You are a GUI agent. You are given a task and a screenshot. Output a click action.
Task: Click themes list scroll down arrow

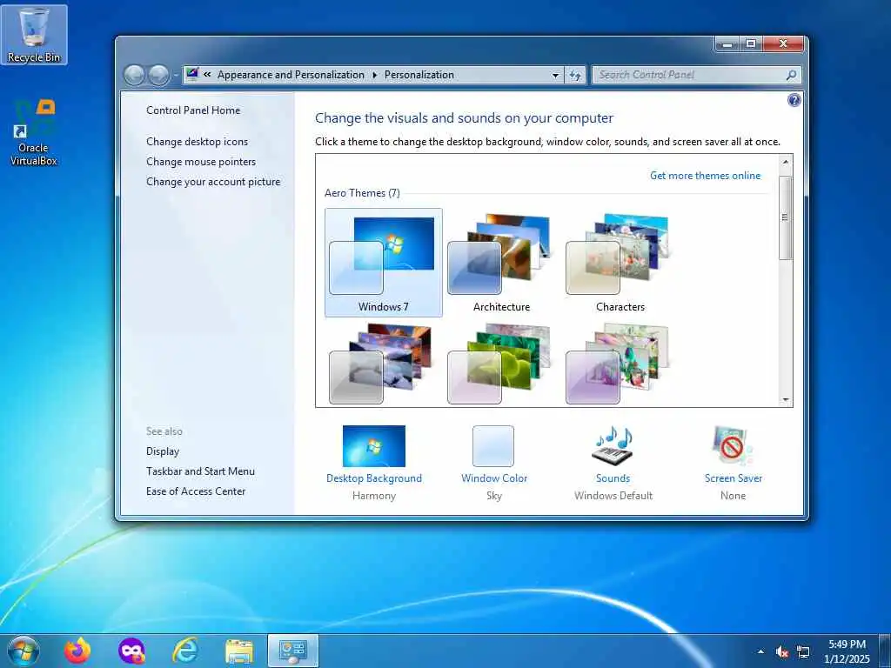click(786, 400)
